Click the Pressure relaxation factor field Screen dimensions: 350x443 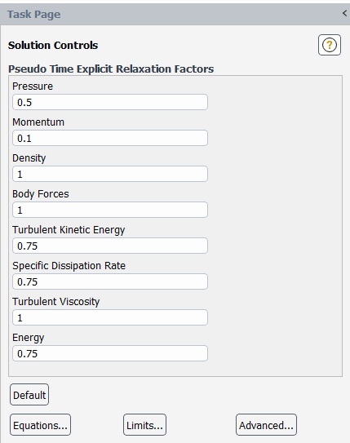click(110, 102)
